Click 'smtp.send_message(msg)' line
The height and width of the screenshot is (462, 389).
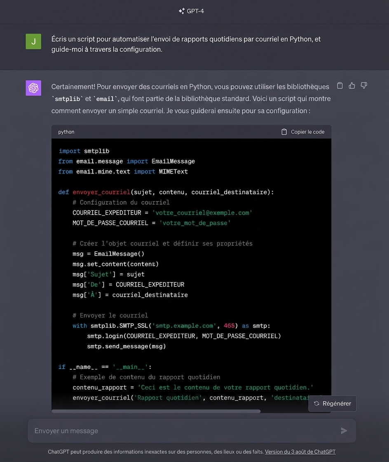(127, 347)
